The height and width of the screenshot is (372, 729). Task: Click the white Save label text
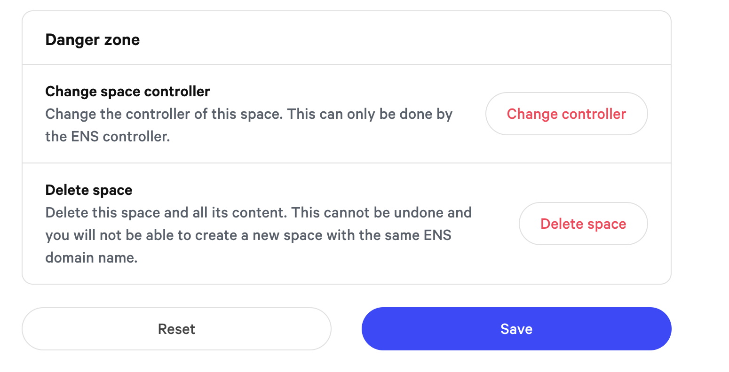[x=516, y=329]
